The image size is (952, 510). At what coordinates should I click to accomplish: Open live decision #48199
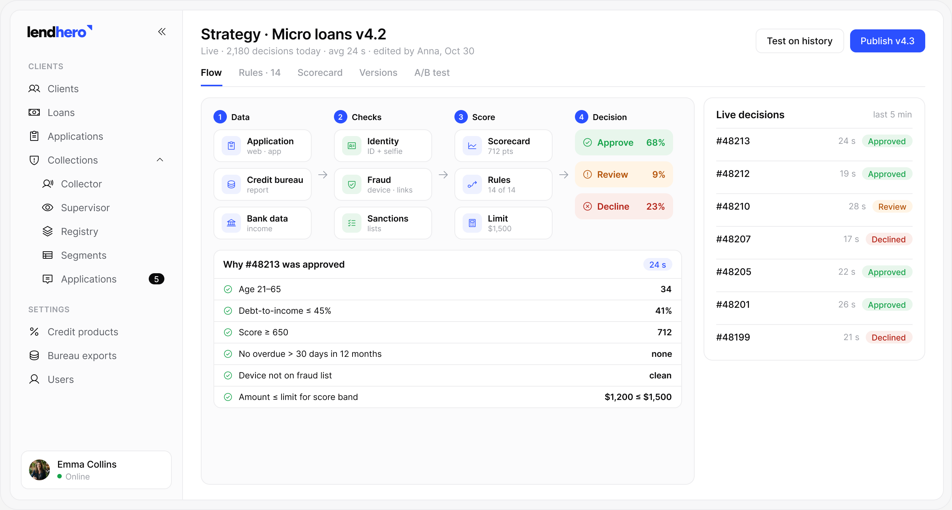tap(814, 338)
